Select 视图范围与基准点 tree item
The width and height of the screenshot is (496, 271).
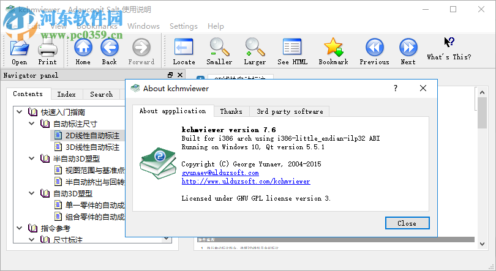95,170
